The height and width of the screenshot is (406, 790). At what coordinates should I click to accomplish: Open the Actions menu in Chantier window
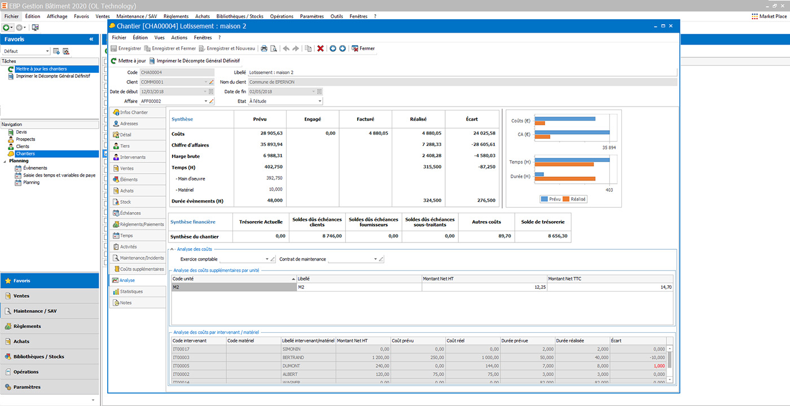179,37
